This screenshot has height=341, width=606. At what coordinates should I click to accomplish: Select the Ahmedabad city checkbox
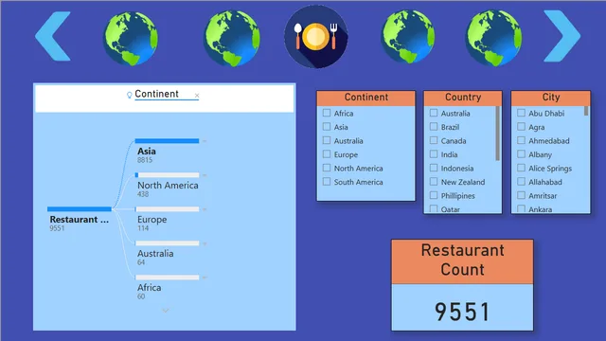521,140
